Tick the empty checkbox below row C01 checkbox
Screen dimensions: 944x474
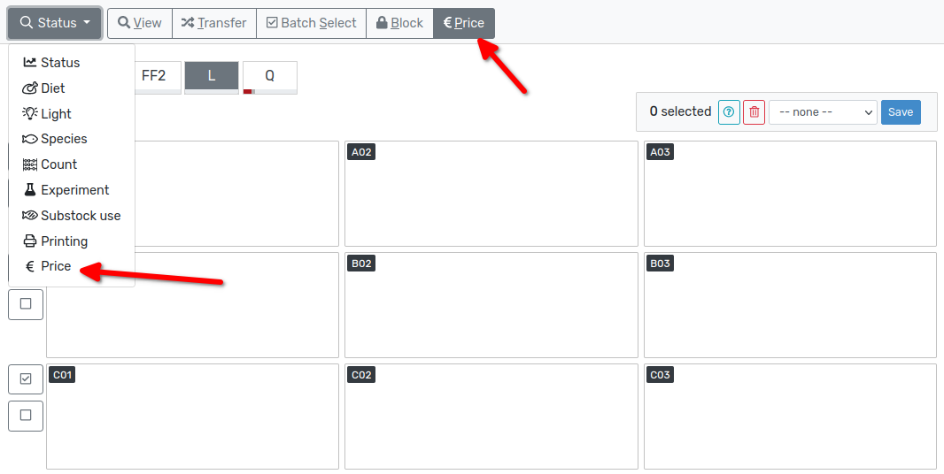[x=26, y=415]
